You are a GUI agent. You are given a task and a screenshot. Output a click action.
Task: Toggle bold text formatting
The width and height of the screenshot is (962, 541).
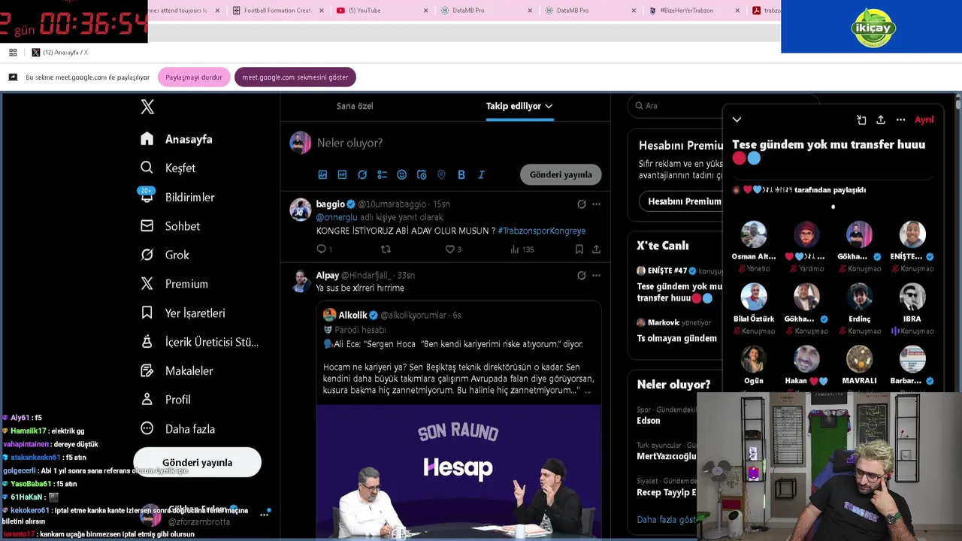pyautogui.click(x=461, y=174)
